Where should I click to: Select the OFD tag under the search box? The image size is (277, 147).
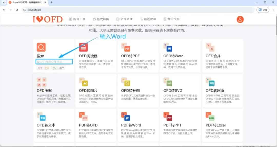(40, 68)
